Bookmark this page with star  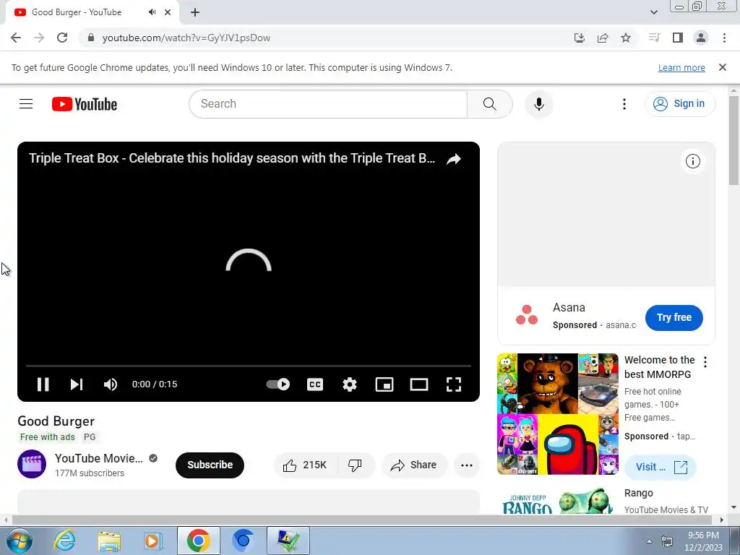[x=626, y=38]
